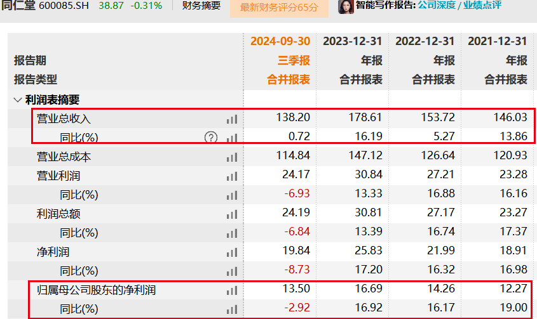Open chart icon beside 利润总额

[x=231, y=214]
